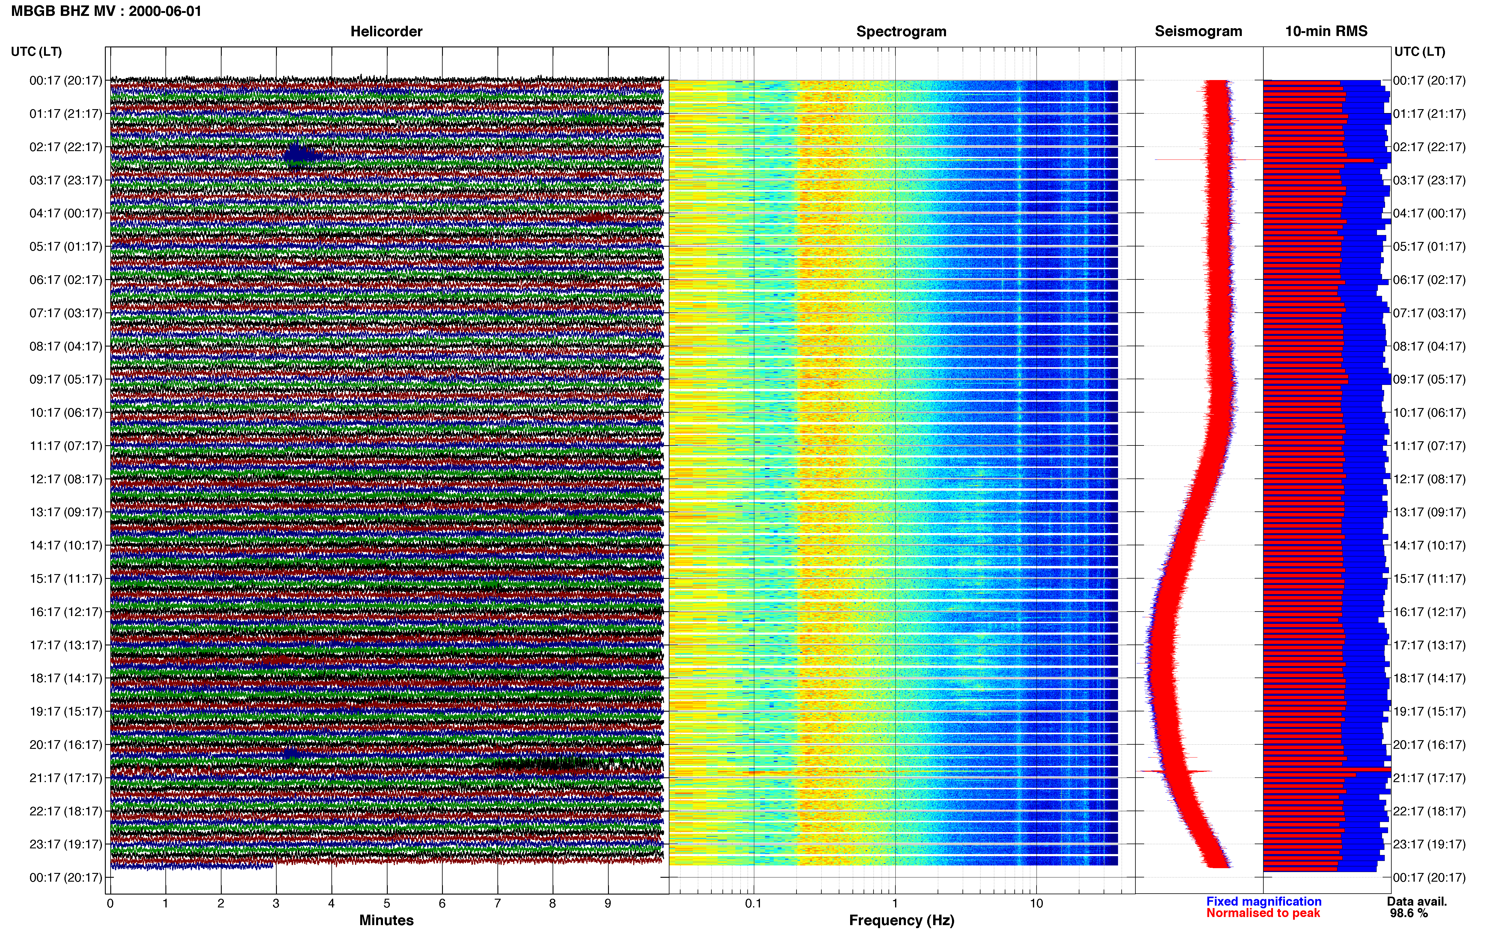Click right time label '19:17 (15:17)'
Image resolution: width=1504 pixels, height=941 pixels.
(x=1429, y=711)
